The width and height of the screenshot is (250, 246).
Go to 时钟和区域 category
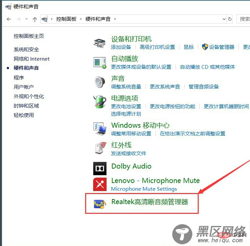click(26, 106)
